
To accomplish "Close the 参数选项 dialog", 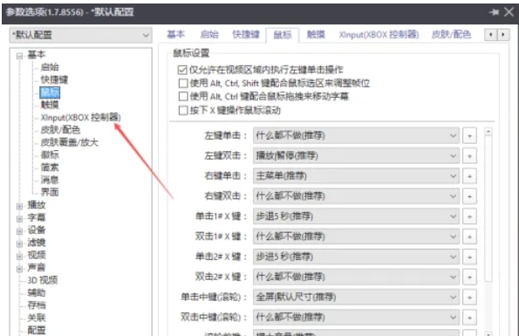I will tap(509, 12).
